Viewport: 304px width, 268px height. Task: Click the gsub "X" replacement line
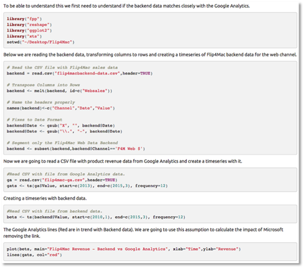pos(61,125)
